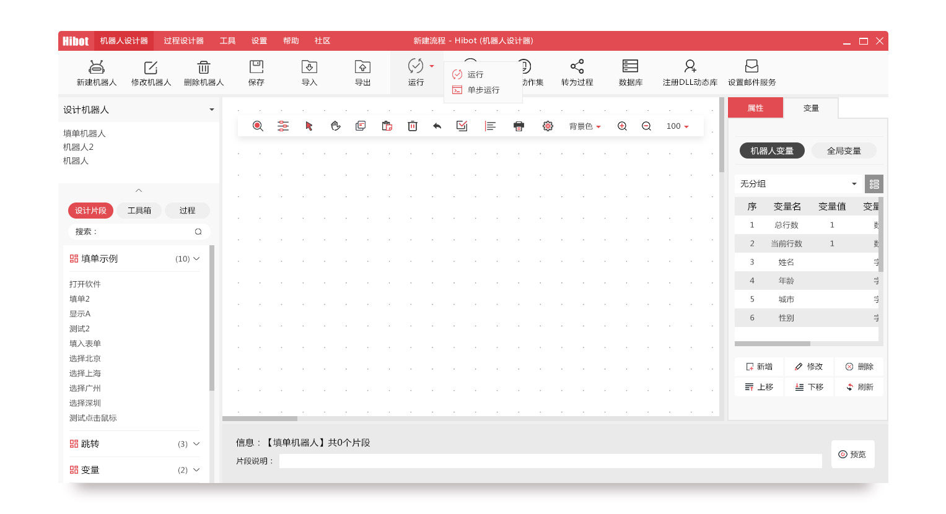Select the pointer arrow tool in canvas toolbar
This screenshot has height=514, width=946.
(x=309, y=126)
